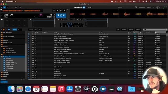
Task: Select the loop icon in the blue panel
Action: [64, 15]
